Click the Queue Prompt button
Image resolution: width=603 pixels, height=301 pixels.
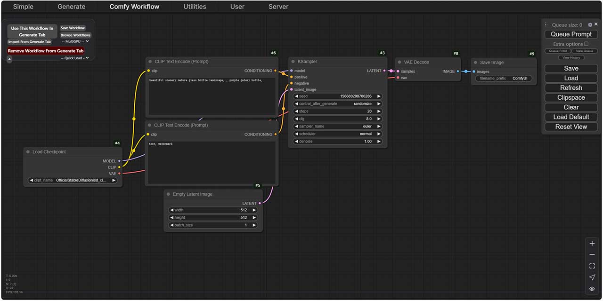point(571,34)
